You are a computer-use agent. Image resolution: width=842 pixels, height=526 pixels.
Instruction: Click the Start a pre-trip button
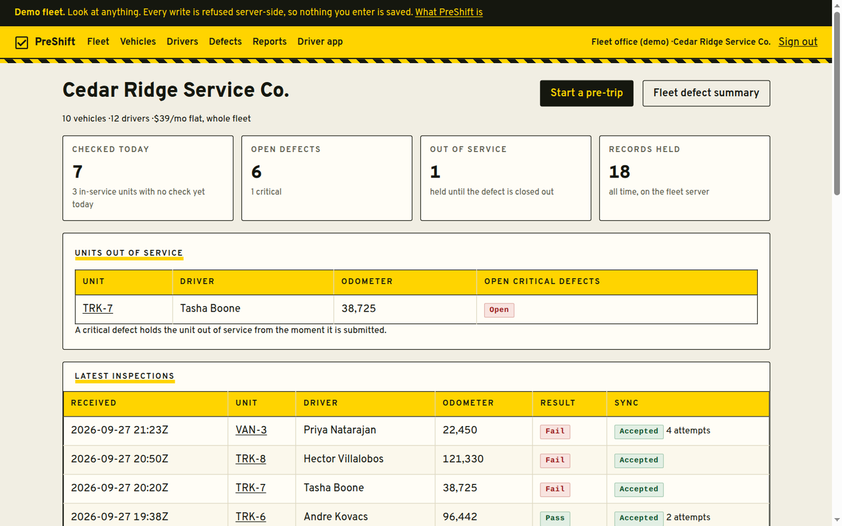click(x=587, y=93)
